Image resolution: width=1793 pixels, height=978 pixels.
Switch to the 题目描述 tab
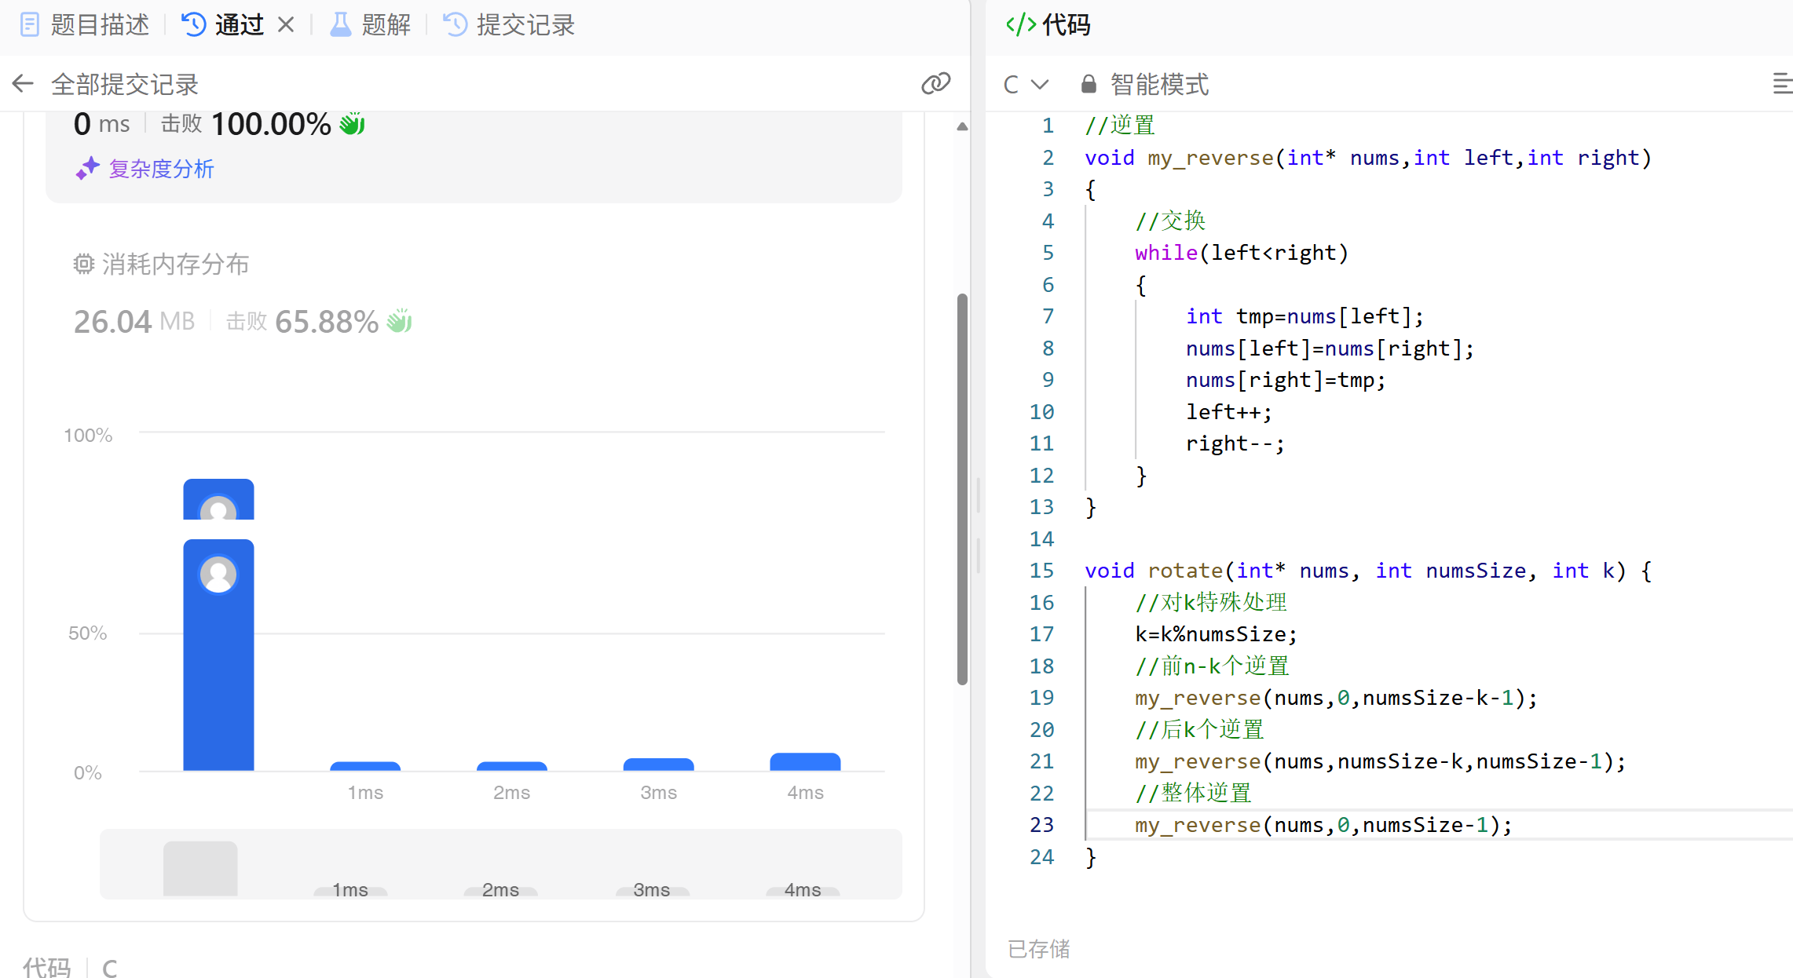100,25
